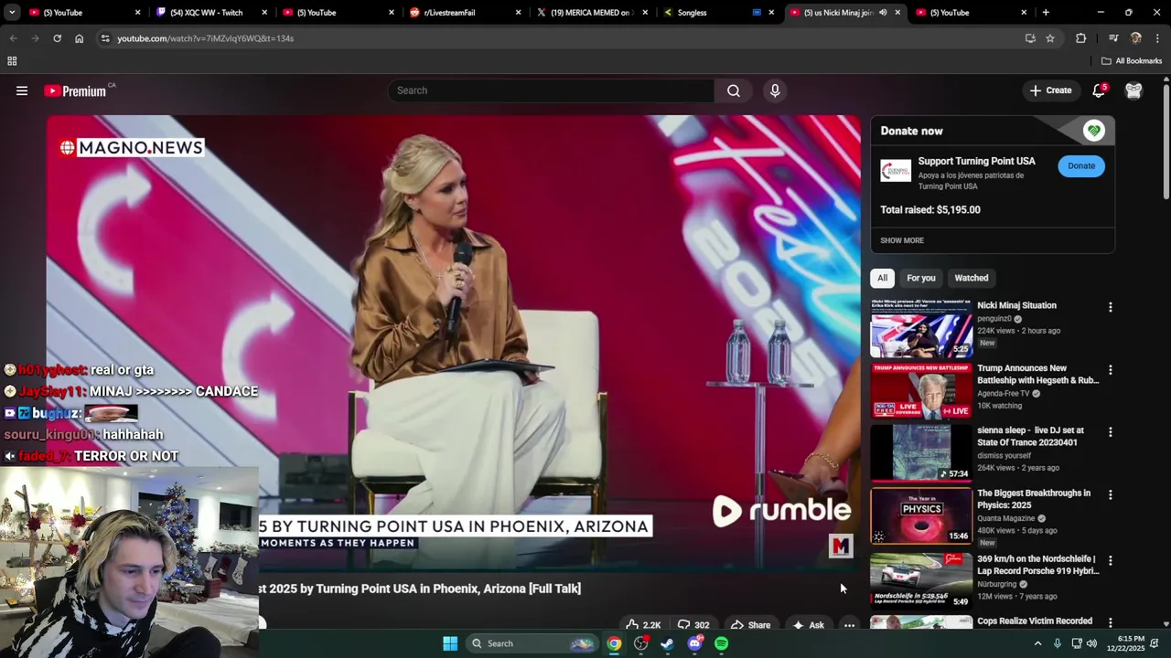
Task: Open Discord from the taskbar
Action: (694, 643)
